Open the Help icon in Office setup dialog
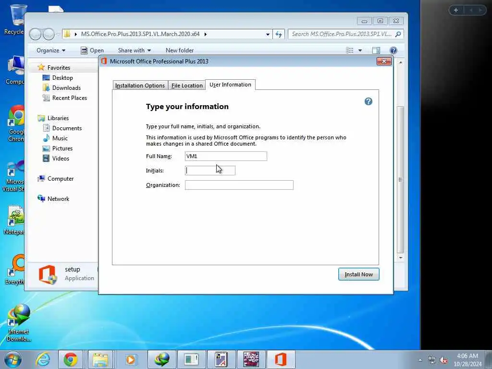Image resolution: width=492 pixels, height=369 pixels. click(x=369, y=101)
